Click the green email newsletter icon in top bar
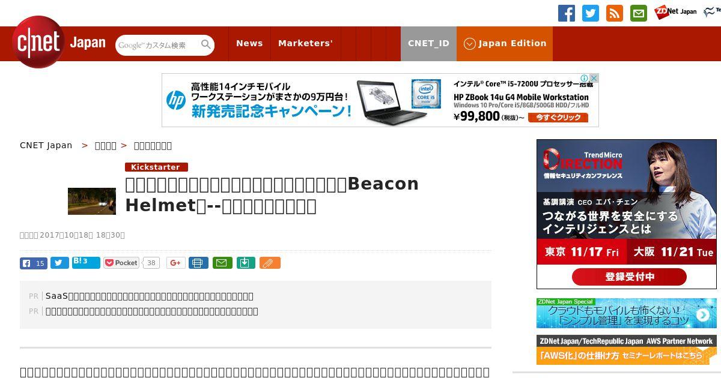This screenshot has height=378, width=721. [x=639, y=13]
